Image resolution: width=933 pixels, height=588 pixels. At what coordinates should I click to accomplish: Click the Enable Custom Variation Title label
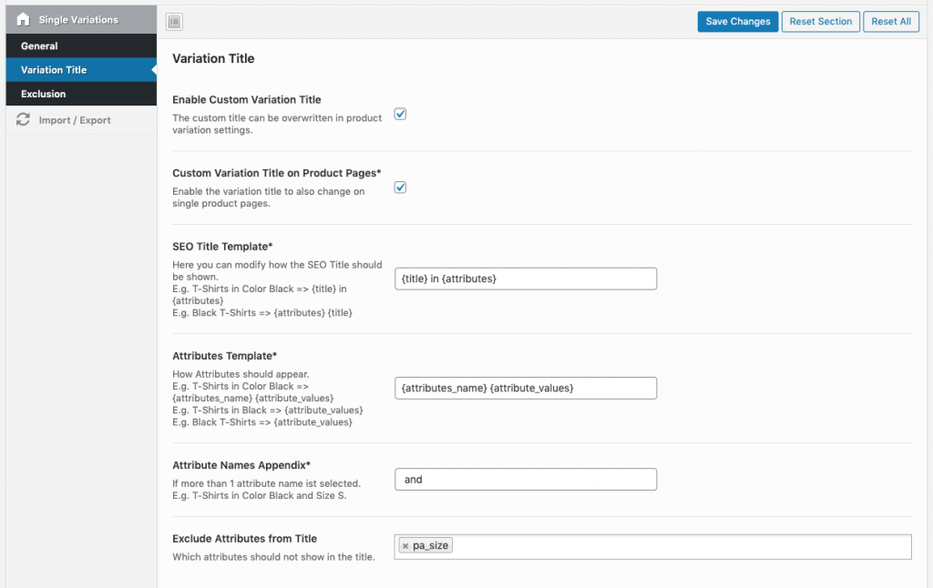pos(246,99)
